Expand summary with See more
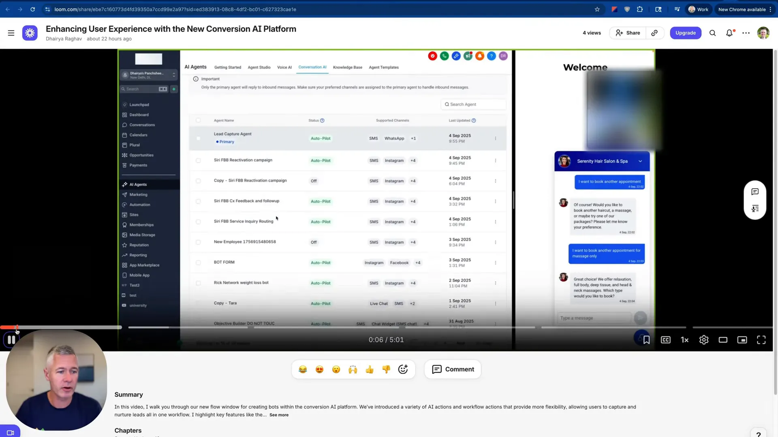778x437 pixels. 279,415
